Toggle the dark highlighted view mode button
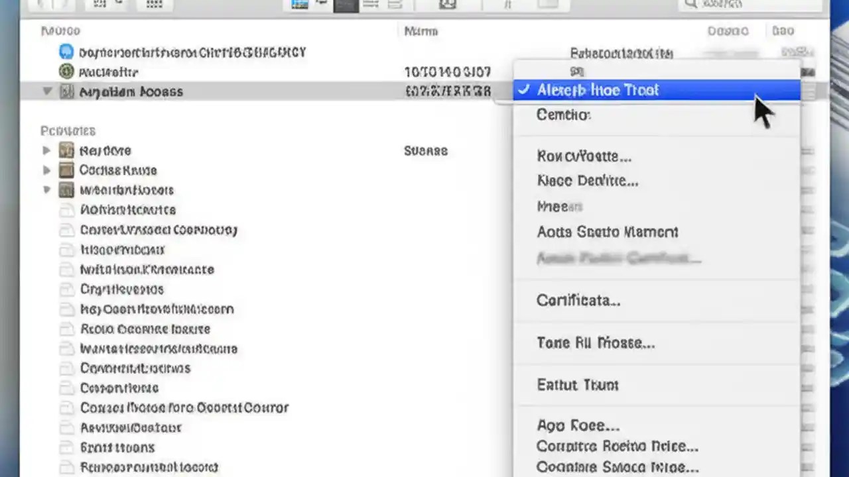Image resolution: width=849 pixels, height=477 pixels. pos(346,5)
